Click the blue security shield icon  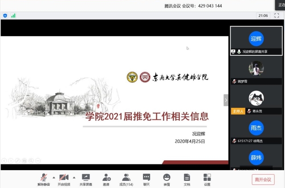[x=5, y=16]
